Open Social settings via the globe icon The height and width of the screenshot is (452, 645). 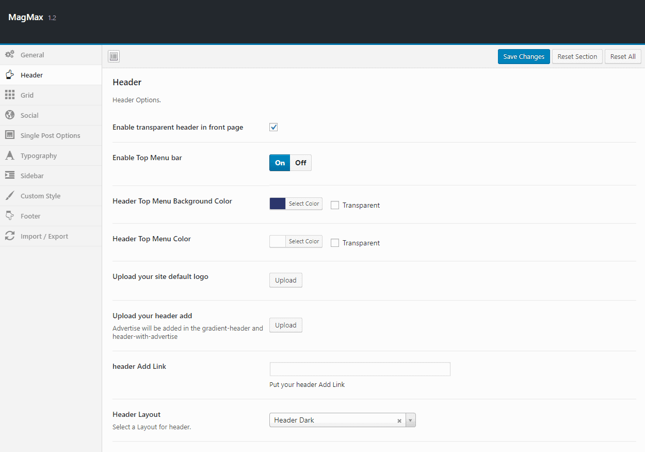click(10, 115)
